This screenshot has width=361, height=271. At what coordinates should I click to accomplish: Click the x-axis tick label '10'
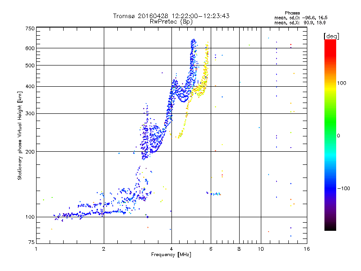[261, 249]
